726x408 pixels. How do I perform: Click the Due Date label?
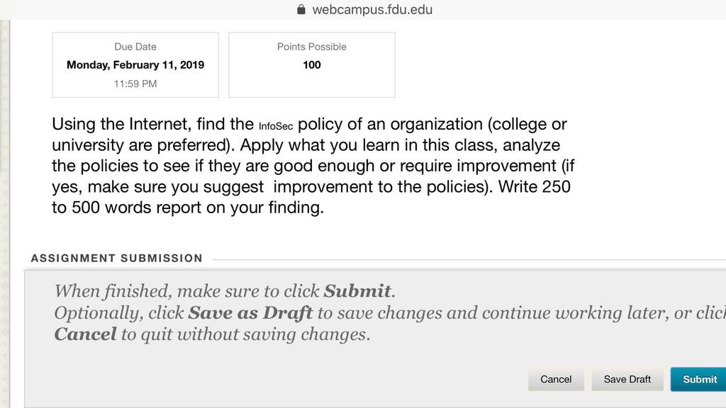click(x=135, y=47)
